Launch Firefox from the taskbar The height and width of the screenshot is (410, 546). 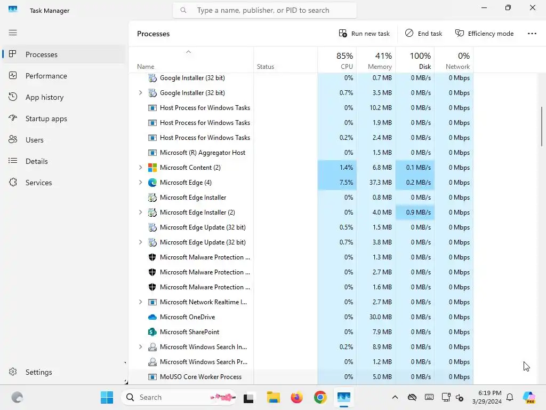point(296,397)
